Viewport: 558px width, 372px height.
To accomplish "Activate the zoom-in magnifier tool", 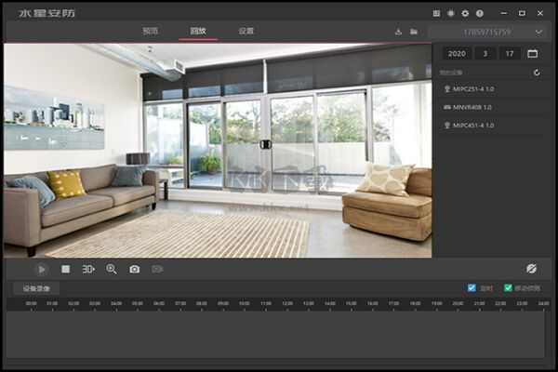I will point(112,269).
